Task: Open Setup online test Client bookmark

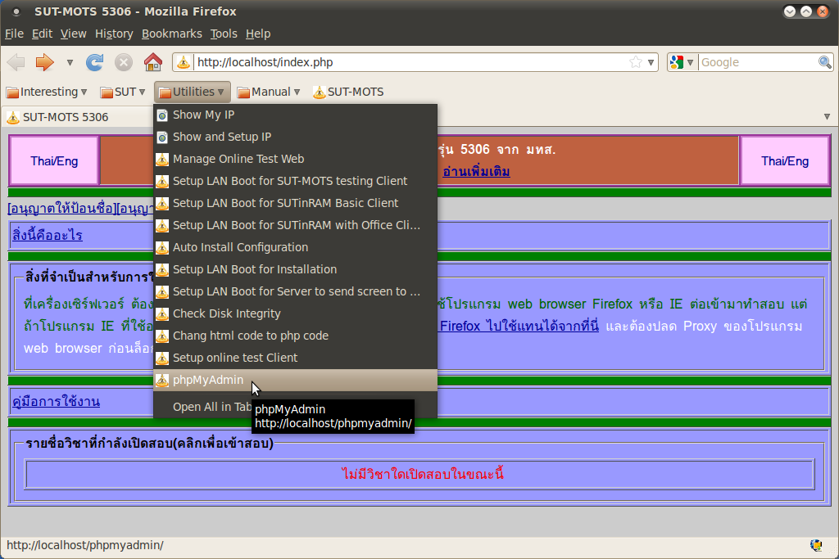Action: tap(295, 358)
